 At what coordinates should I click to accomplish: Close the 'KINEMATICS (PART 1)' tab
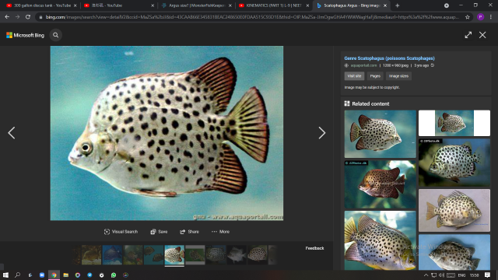point(307,5)
